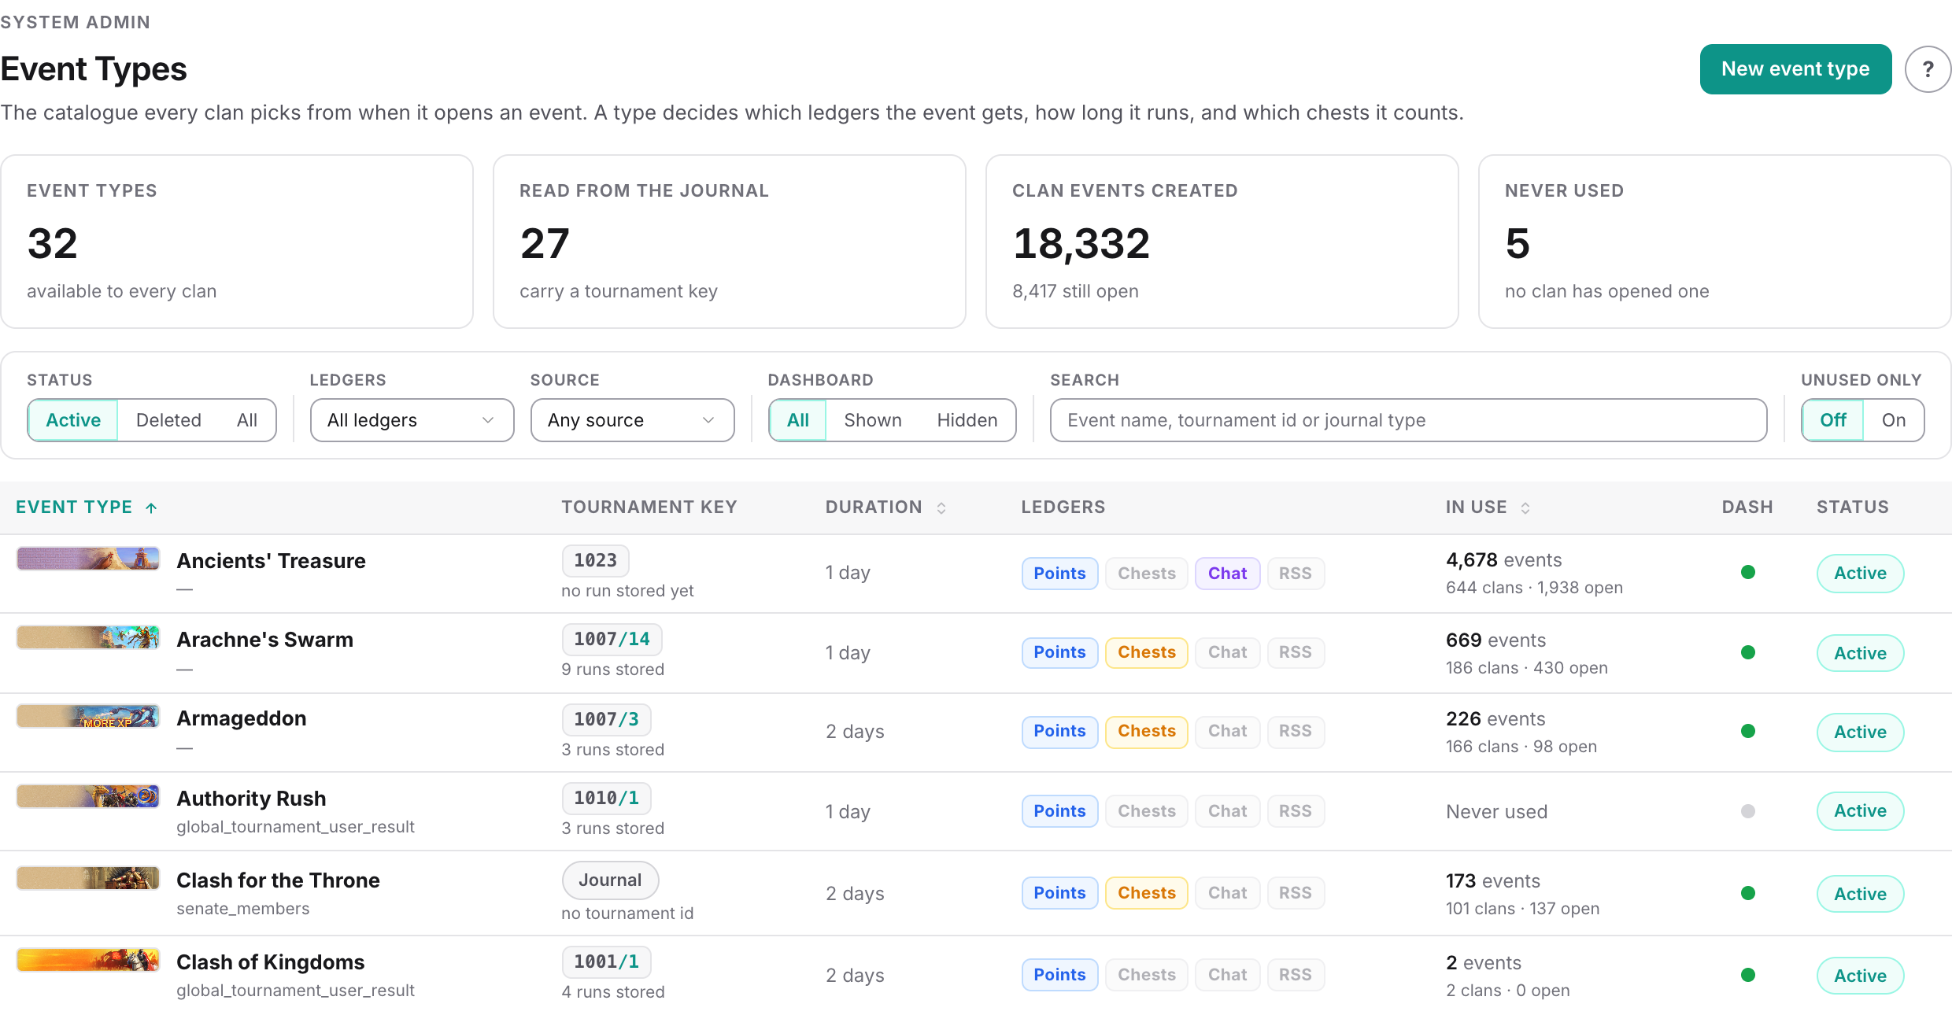
Task: Open Arachne's Swarm banner thumbnail
Action: [88, 637]
